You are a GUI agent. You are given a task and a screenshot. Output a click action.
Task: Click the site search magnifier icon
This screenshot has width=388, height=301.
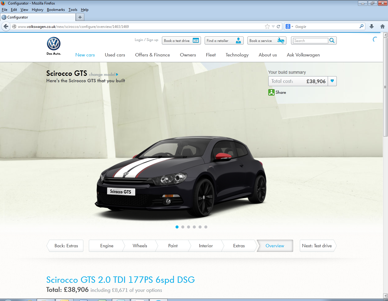click(332, 40)
